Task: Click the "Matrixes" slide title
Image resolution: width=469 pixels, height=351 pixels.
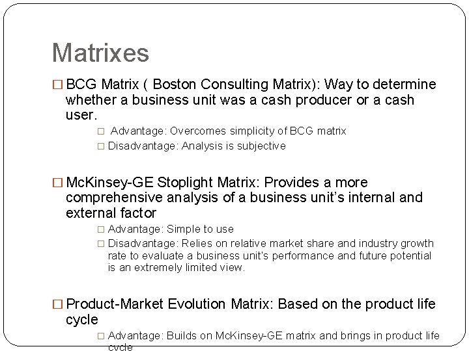Action: (100, 53)
